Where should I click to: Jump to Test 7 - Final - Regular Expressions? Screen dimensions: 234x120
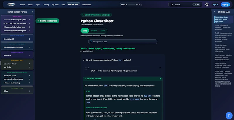coord(223,78)
